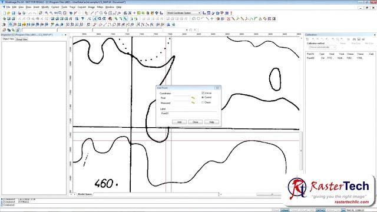Close the Calibration panel
Screen dimensions: 377x212
pyautogui.click(x=375, y=35)
